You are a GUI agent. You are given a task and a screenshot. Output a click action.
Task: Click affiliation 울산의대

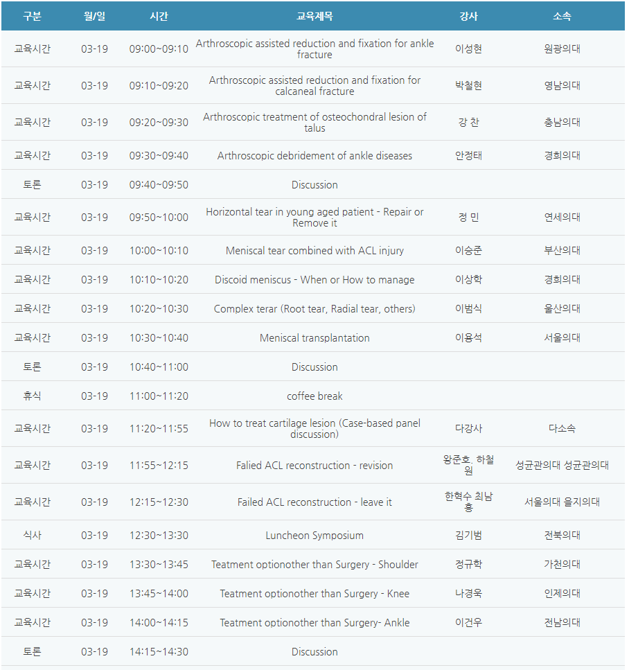coord(562,308)
